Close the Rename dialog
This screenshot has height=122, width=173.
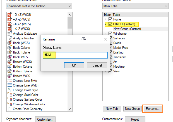tap(105, 39)
